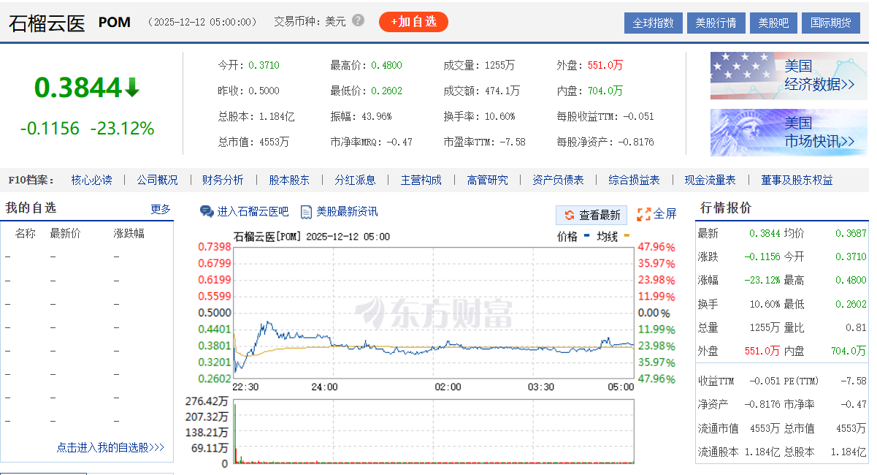Open the 美股吧 button
Viewport: 877px width, 475px height.
tap(773, 23)
